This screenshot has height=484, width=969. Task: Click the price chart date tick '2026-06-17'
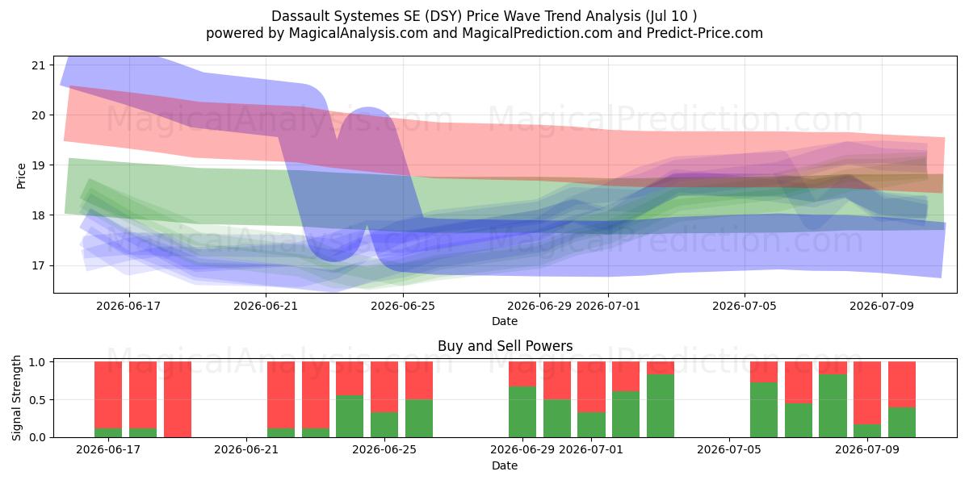pyautogui.click(x=129, y=306)
